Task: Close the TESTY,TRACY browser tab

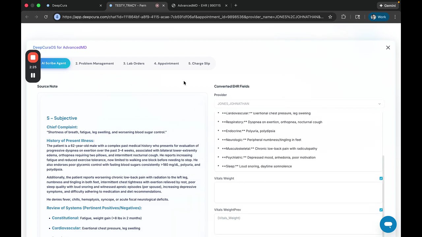Action: click(163, 6)
